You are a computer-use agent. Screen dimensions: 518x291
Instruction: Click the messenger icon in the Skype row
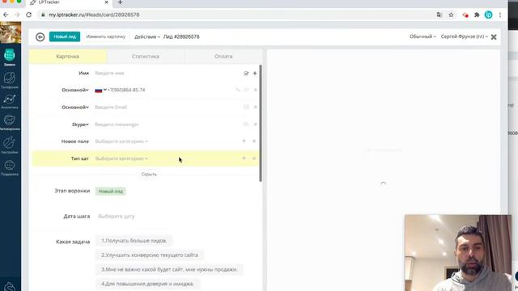pyautogui.click(x=246, y=124)
